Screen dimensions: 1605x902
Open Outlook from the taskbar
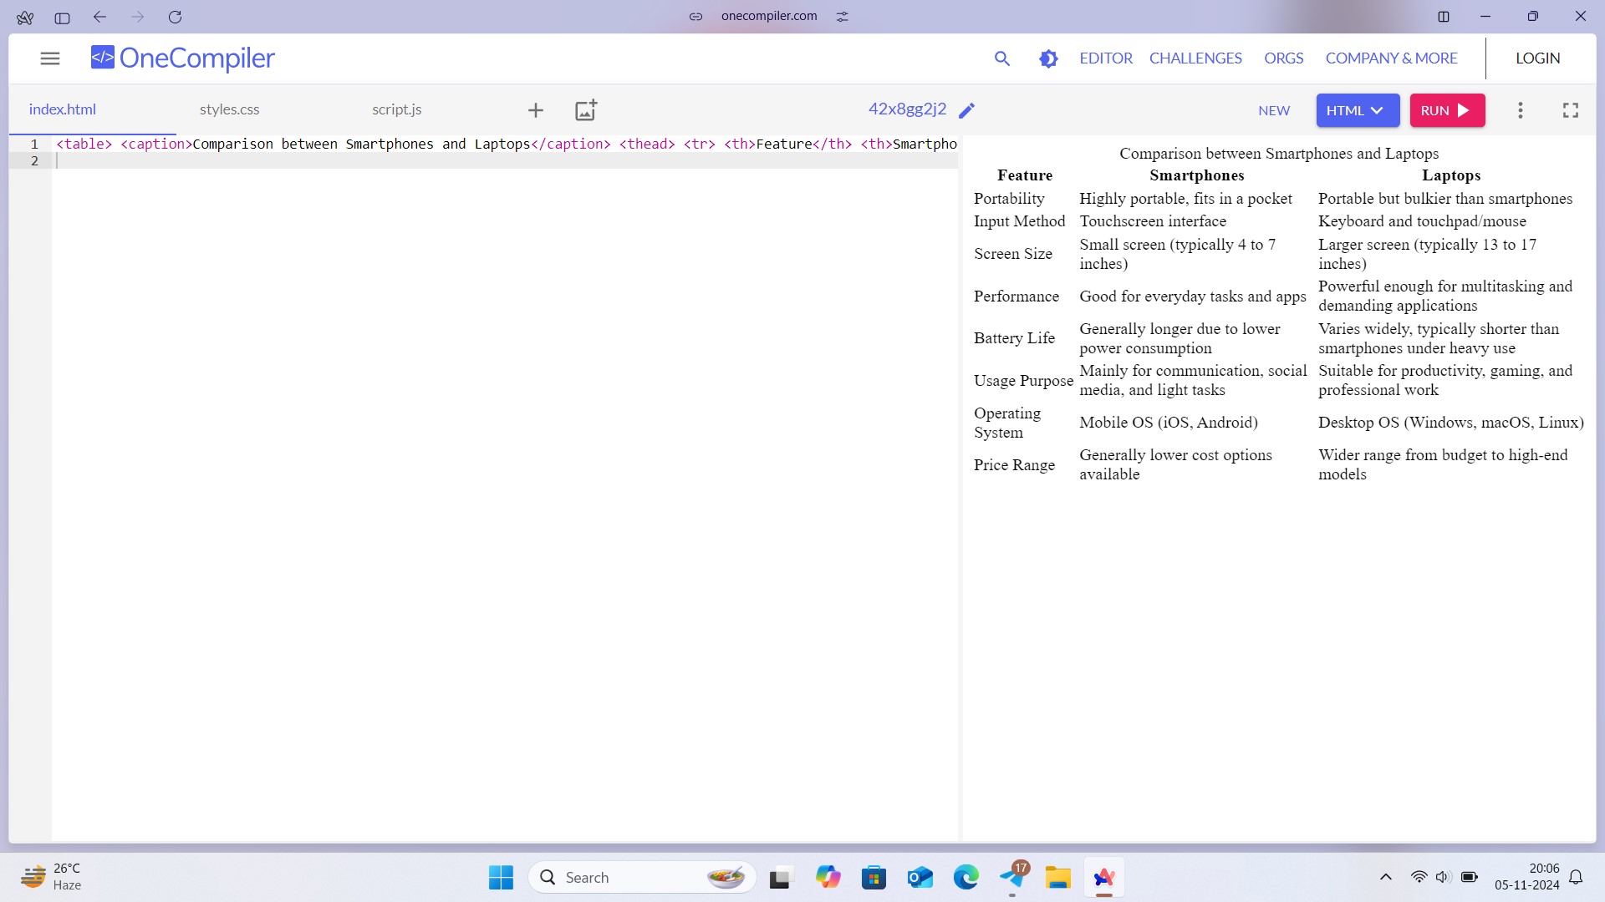(x=920, y=878)
